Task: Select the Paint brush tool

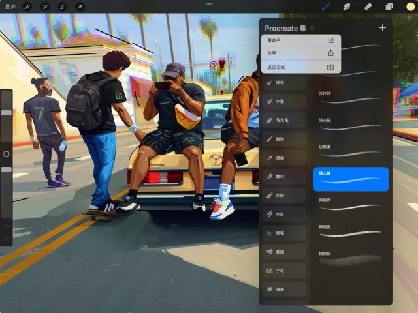Action: [325, 7]
